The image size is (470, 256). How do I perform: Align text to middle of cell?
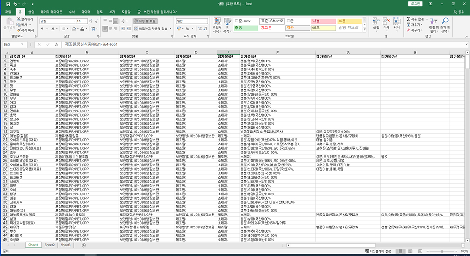coord(111,21)
